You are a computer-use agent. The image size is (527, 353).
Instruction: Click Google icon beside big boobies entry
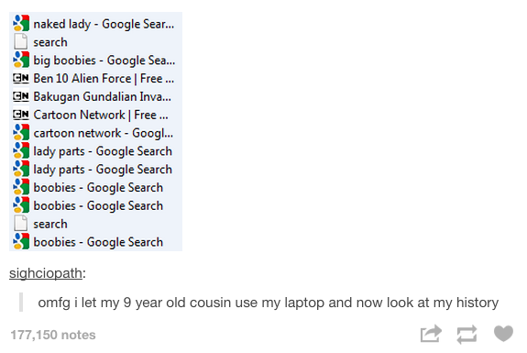click(21, 60)
